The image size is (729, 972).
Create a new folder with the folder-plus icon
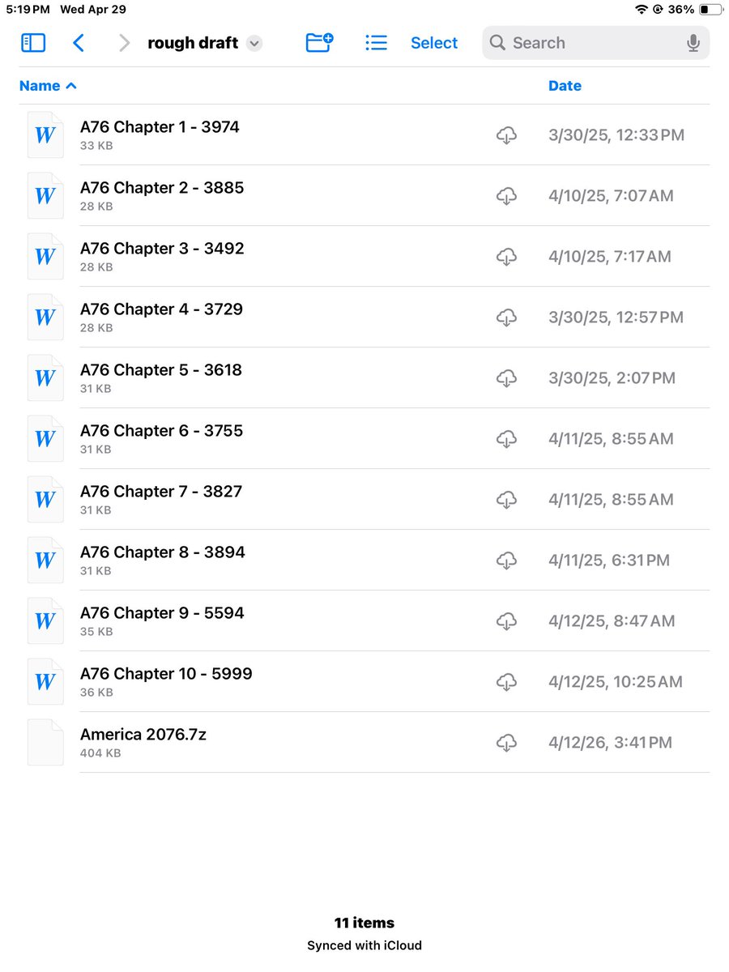[x=320, y=43]
